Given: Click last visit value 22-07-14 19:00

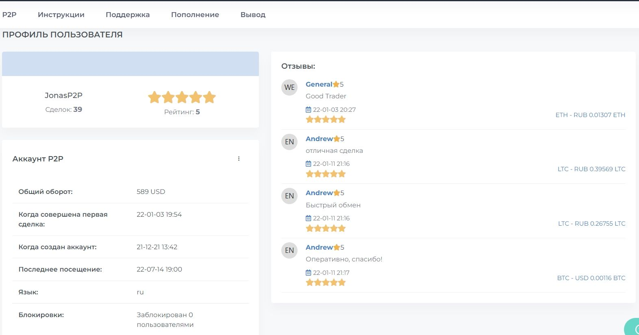Looking at the screenshot, I should (x=159, y=269).
